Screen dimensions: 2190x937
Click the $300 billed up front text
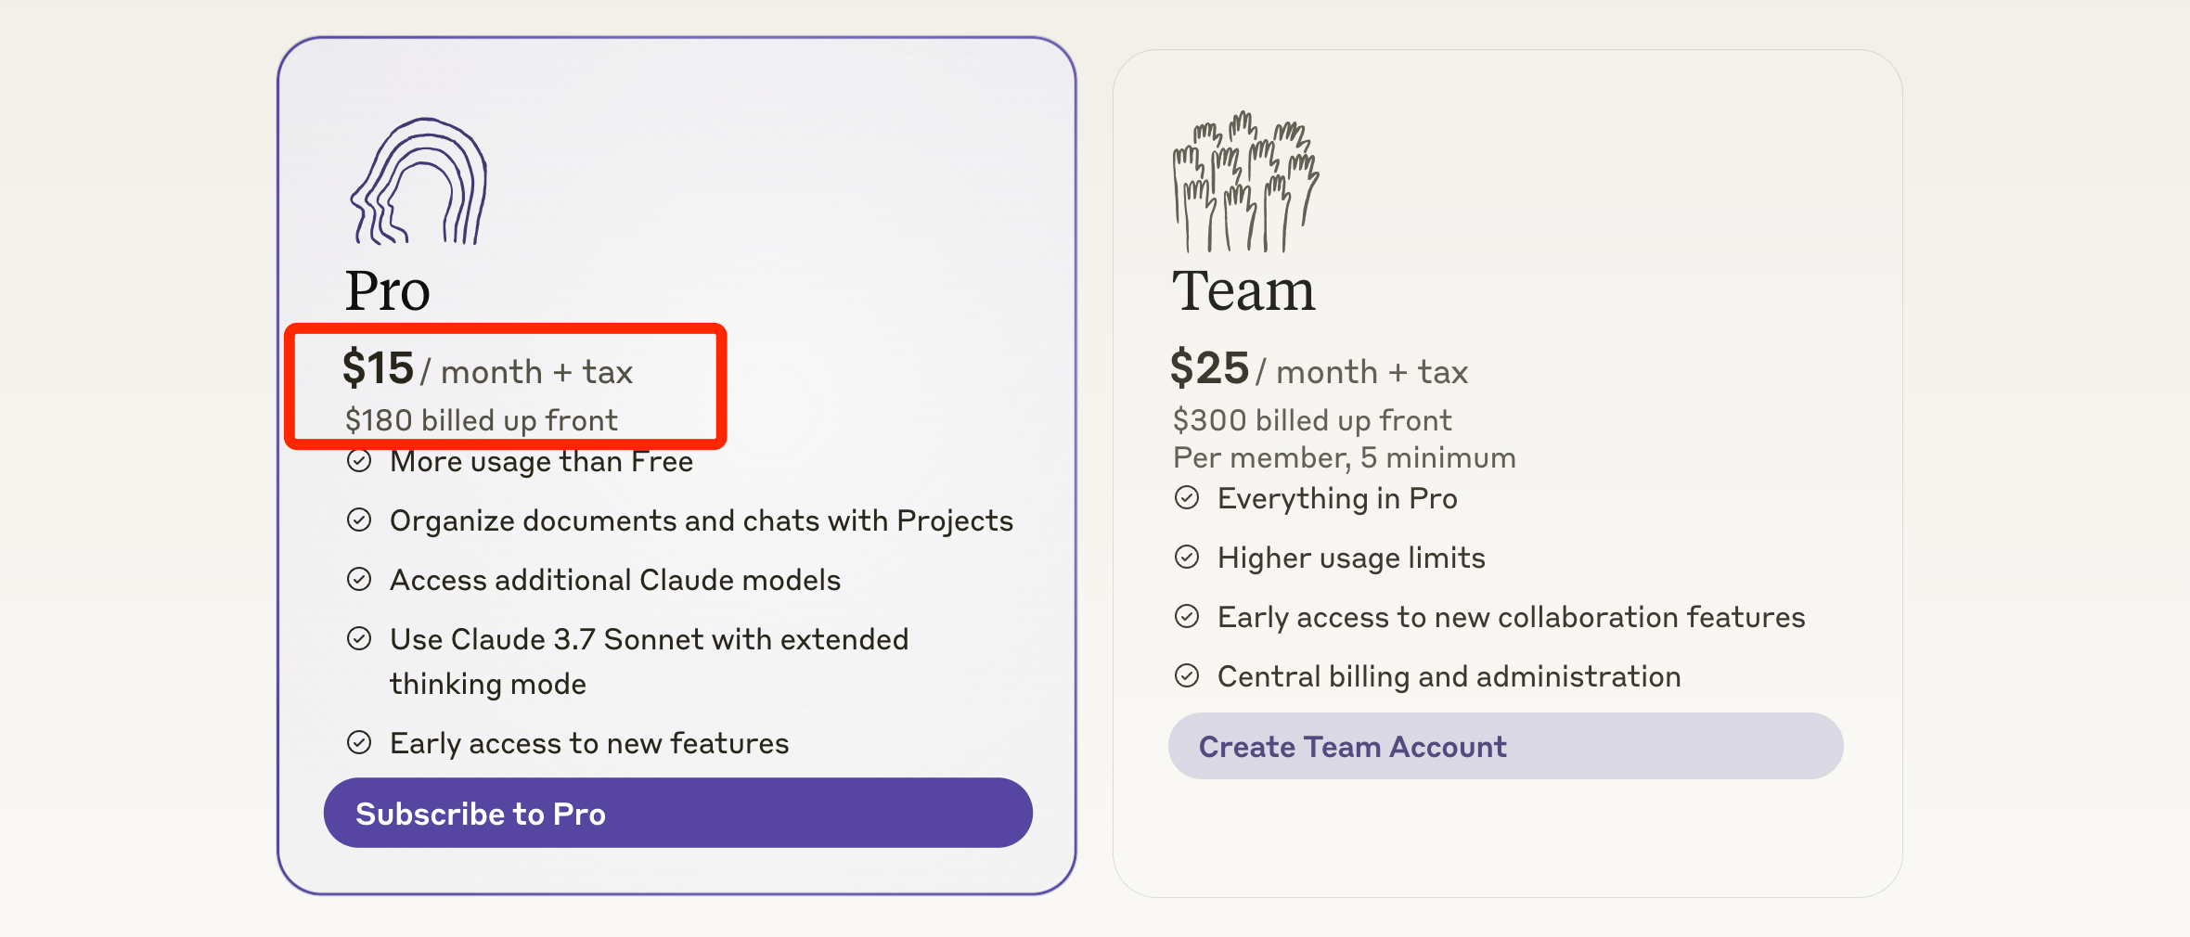coord(1312,420)
